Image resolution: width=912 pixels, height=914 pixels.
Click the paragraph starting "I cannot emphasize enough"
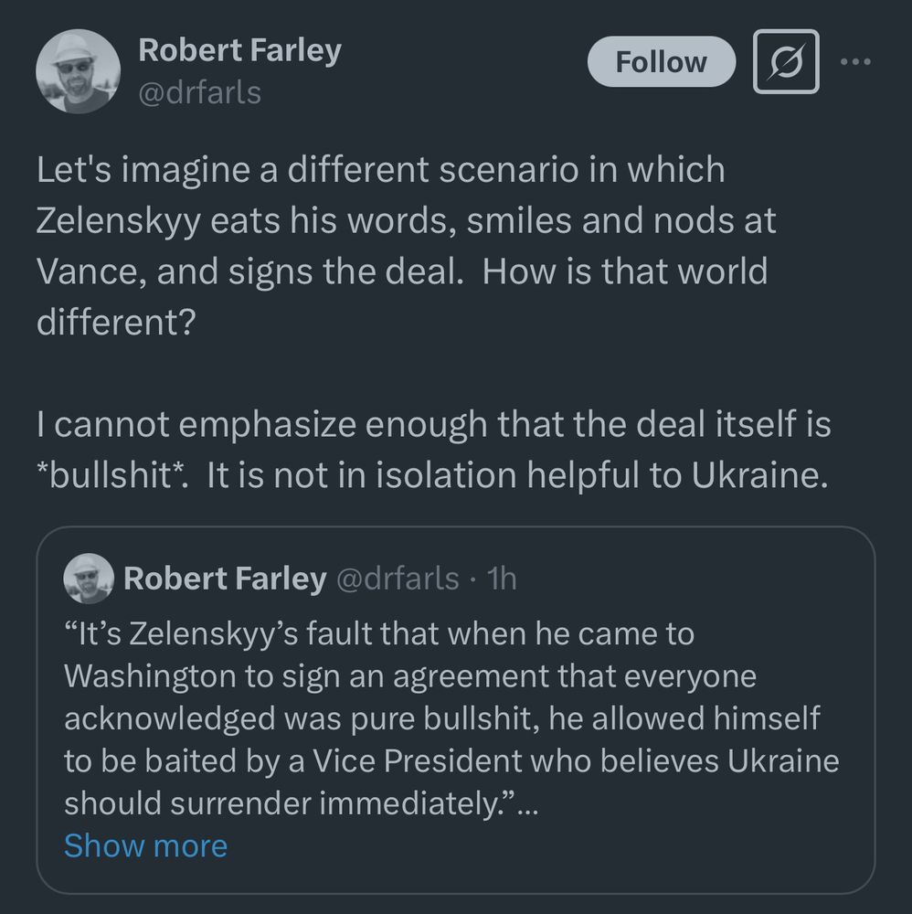click(x=434, y=425)
